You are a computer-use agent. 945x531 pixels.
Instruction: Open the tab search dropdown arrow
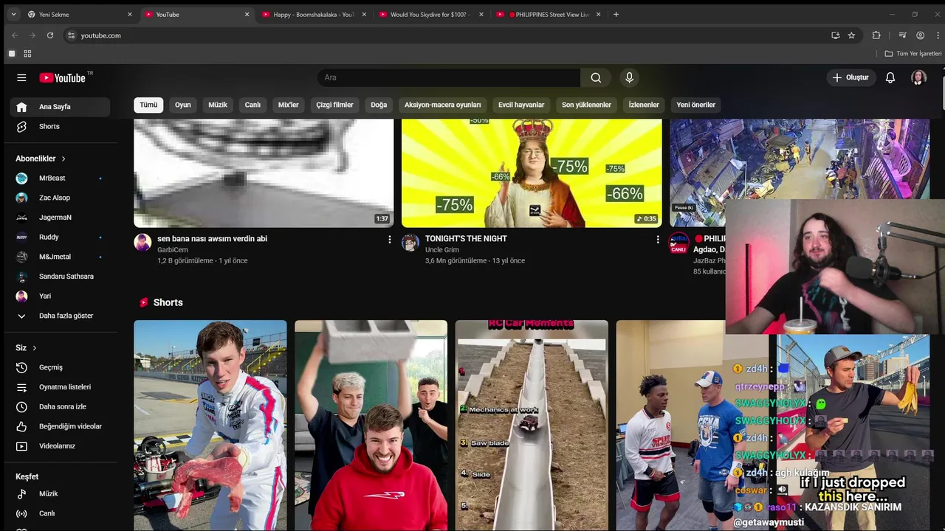click(13, 14)
